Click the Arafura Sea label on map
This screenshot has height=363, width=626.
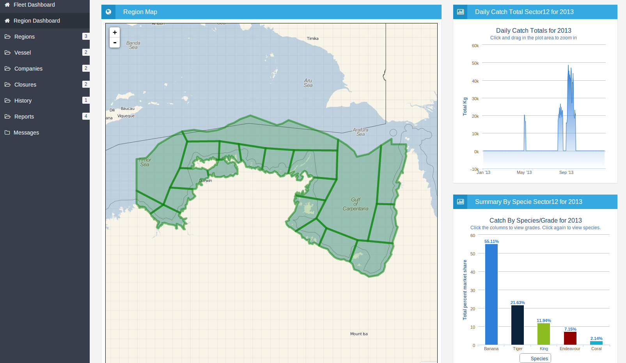pyautogui.click(x=360, y=132)
